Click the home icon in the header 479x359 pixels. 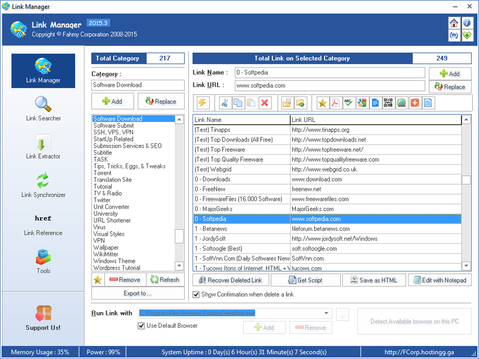(x=454, y=23)
